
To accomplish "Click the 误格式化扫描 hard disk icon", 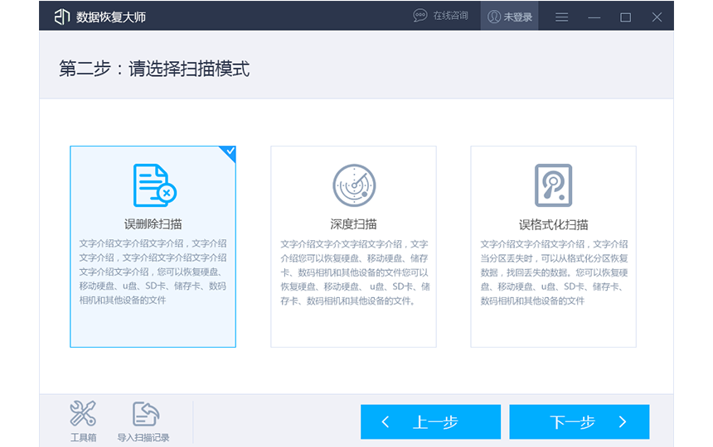I will coord(553,185).
